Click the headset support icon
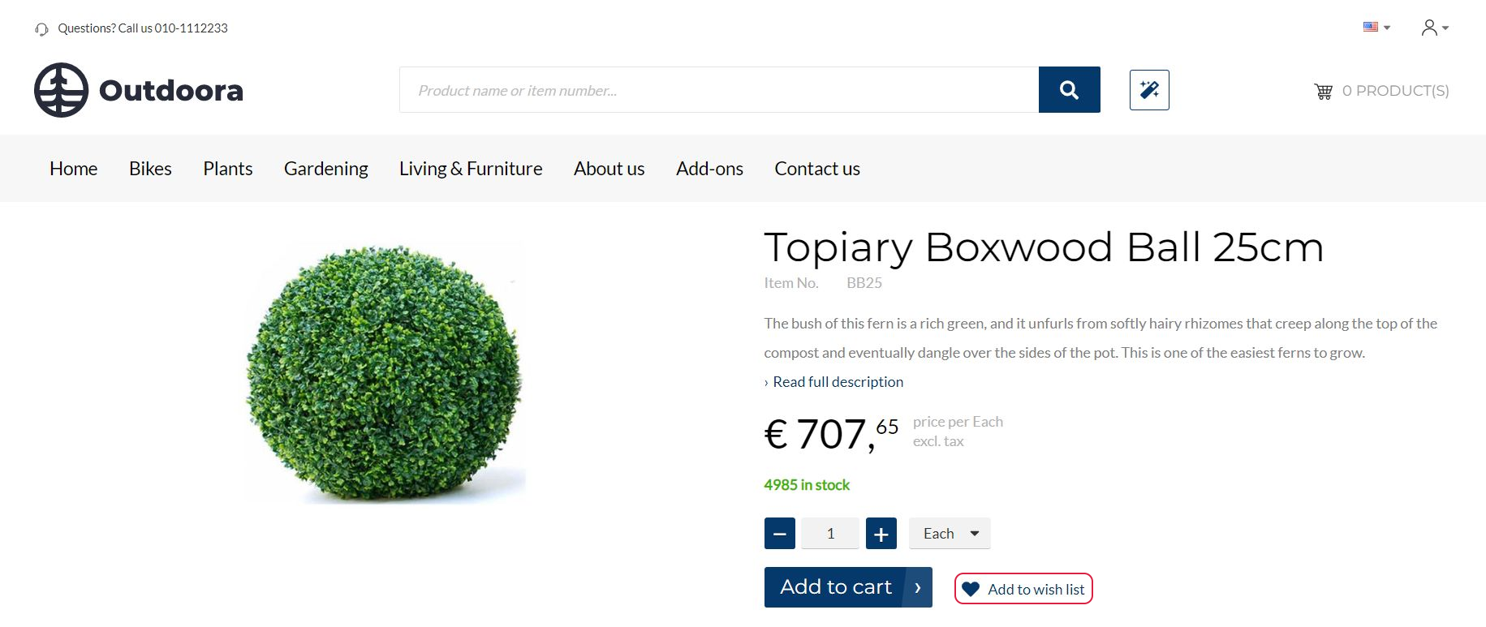This screenshot has height=627, width=1486. (41, 29)
